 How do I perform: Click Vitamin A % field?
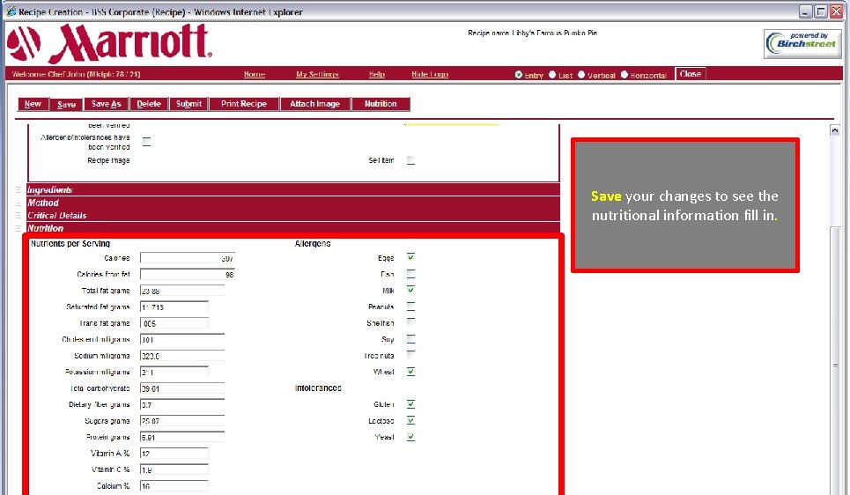(x=174, y=454)
